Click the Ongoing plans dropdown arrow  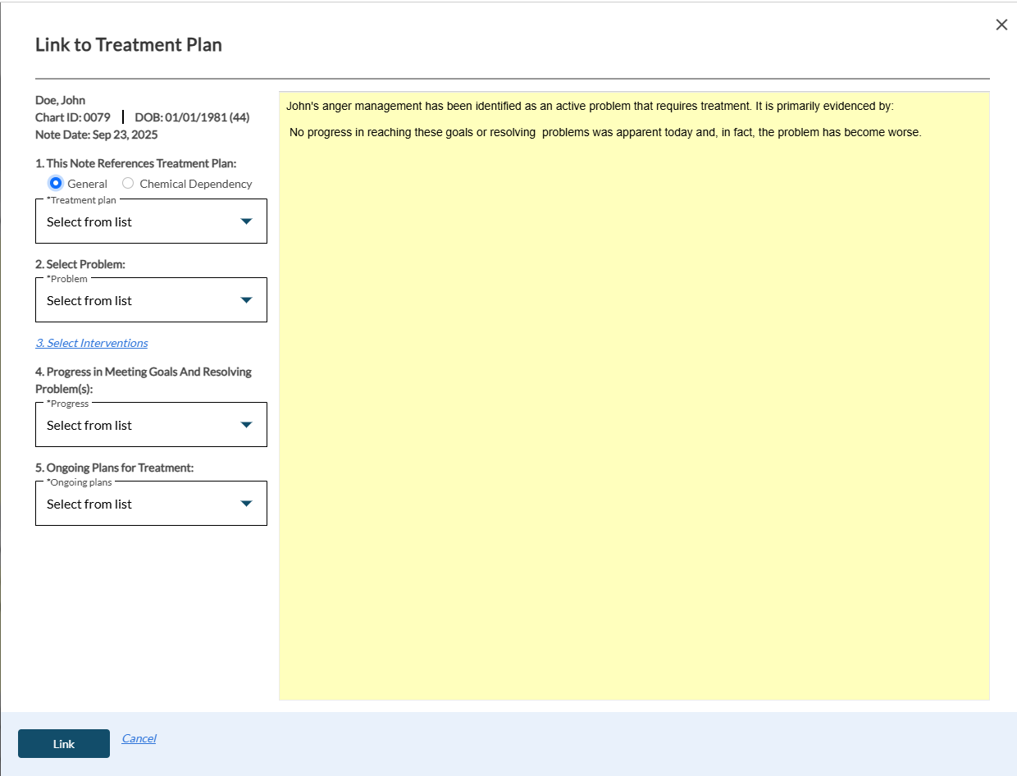tap(246, 504)
